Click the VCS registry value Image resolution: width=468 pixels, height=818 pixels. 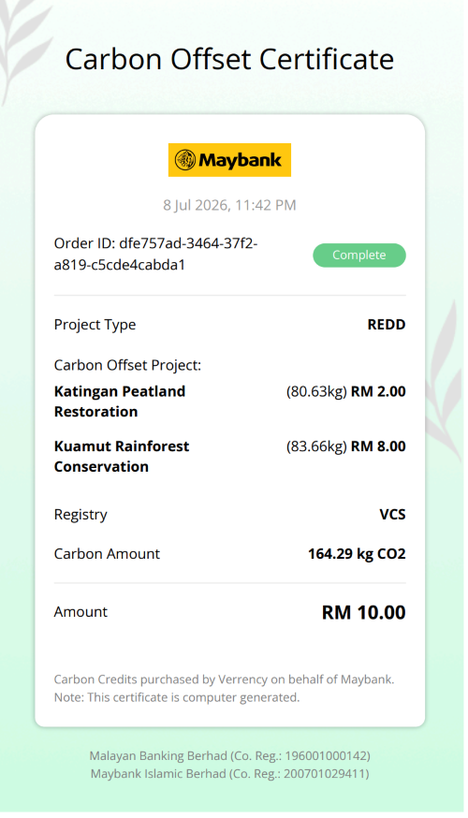coord(392,515)
